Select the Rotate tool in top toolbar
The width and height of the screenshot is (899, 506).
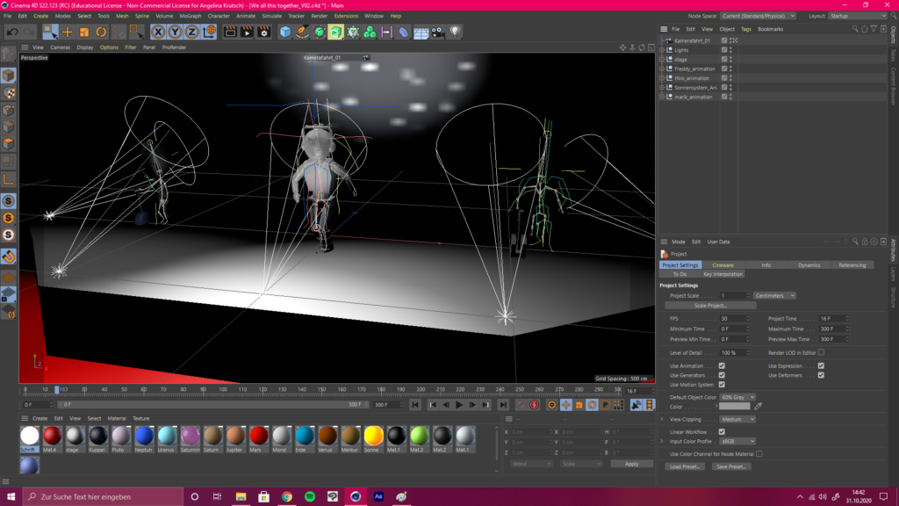(x=101, y=33)
